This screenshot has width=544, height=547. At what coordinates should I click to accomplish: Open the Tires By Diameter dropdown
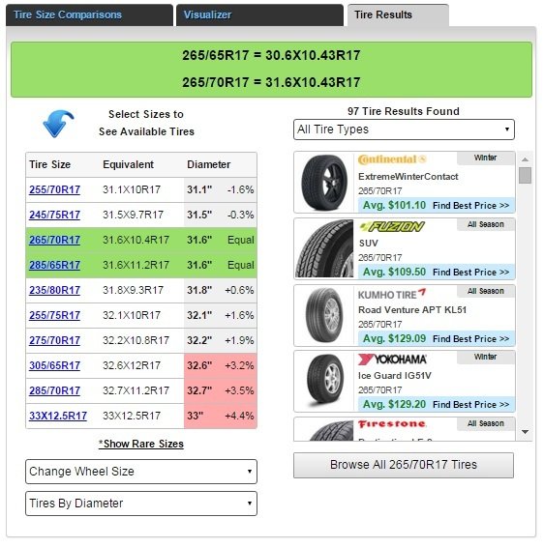coord(141,504)
